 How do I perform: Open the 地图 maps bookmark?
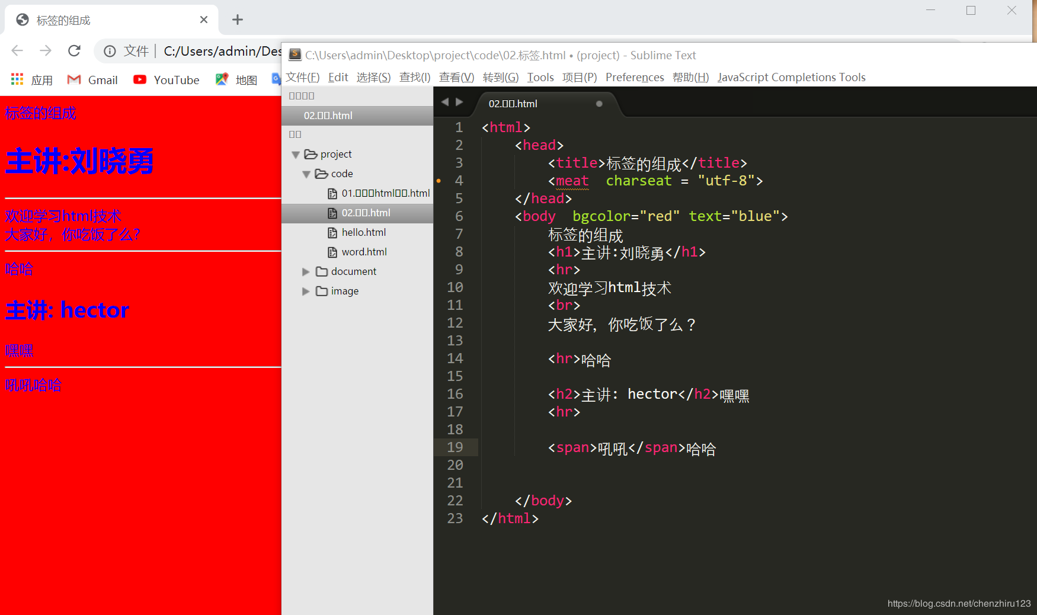[x=236, y=80]
